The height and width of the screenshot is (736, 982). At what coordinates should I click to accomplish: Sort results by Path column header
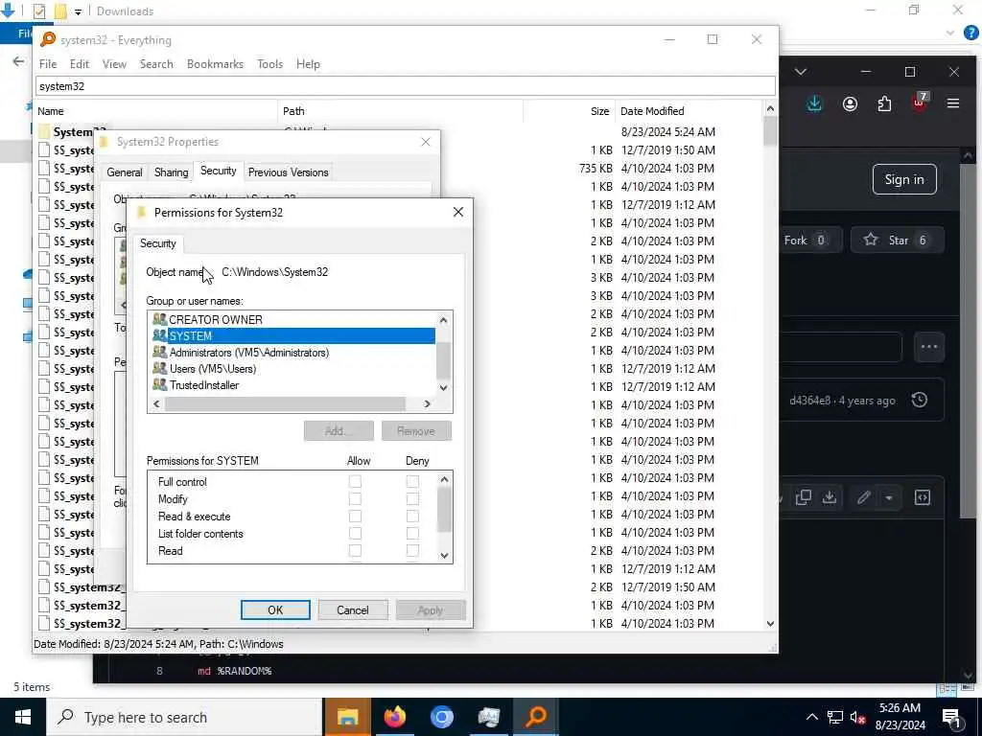(x=400, y=111)
